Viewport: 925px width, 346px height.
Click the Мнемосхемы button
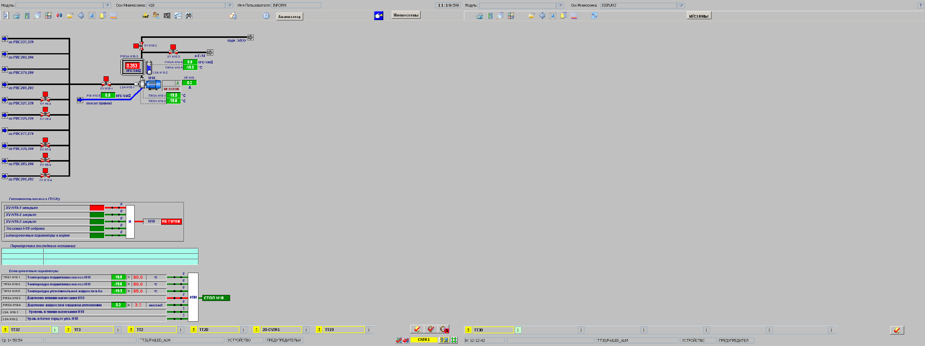click(406, 15)
